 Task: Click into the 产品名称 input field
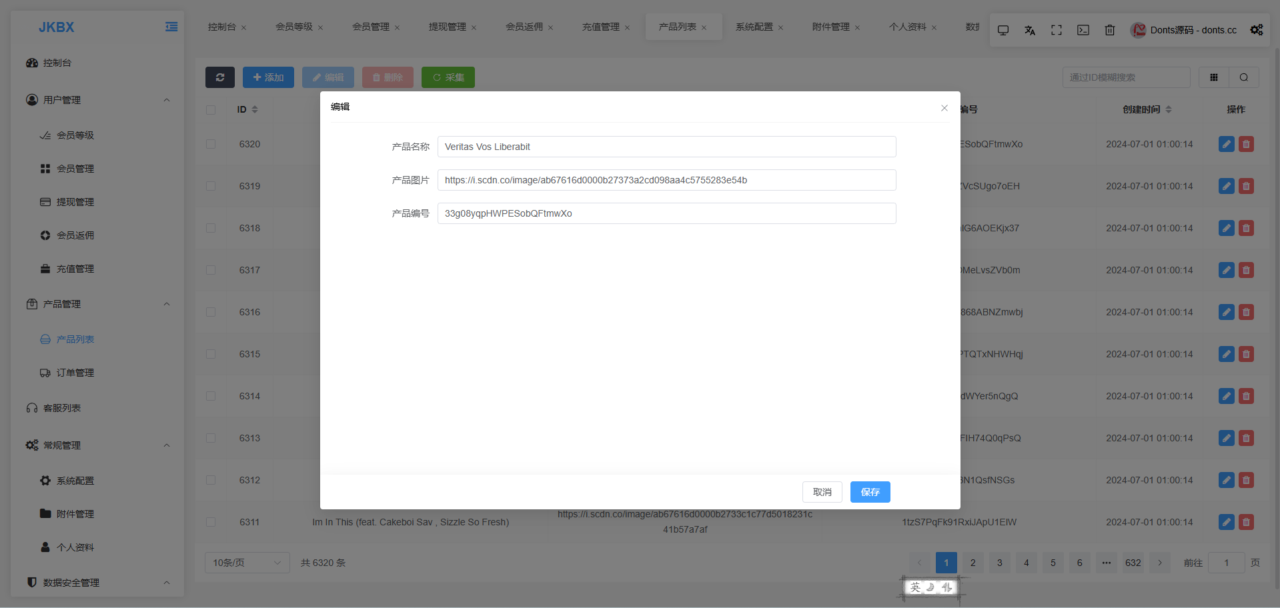tap(666, 147)
